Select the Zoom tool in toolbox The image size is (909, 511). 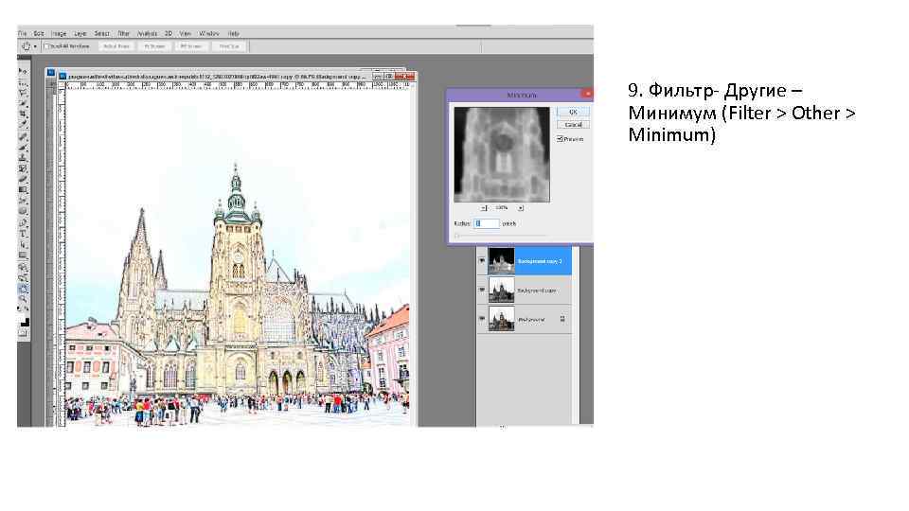(x=23, y=300)
